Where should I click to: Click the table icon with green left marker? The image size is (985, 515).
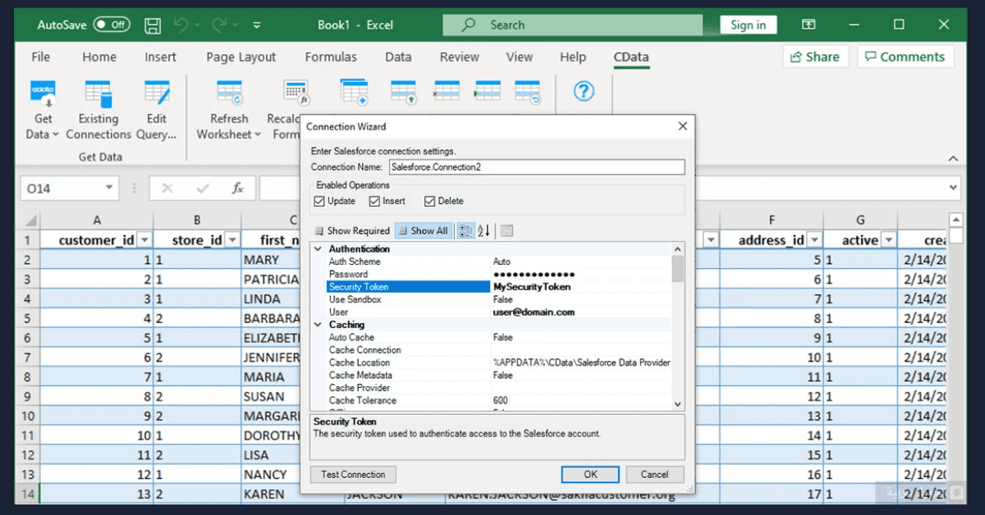tap(487, 92)
